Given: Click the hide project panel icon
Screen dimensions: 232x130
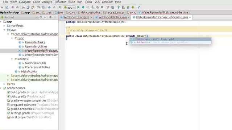Looking at the screenshot, I should 55,17.
